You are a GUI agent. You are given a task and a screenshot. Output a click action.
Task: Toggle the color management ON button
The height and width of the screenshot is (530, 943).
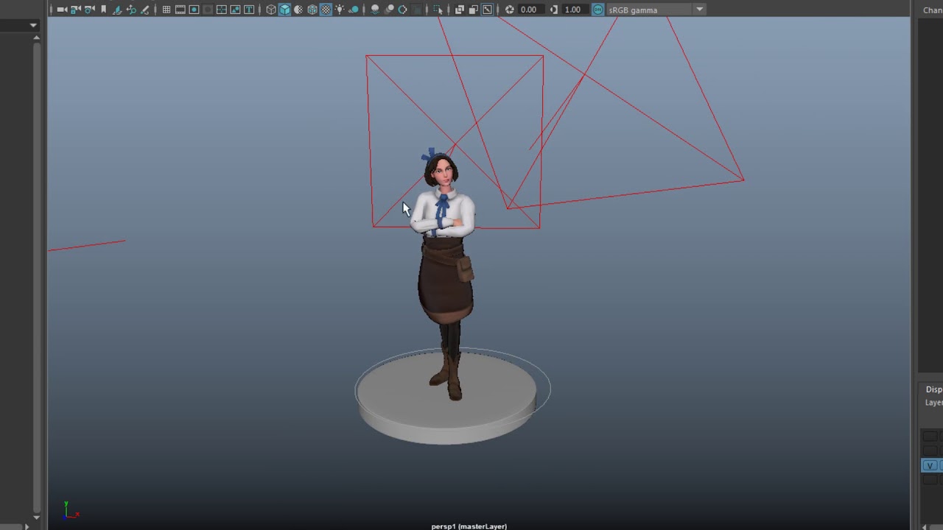pos(597,10)
